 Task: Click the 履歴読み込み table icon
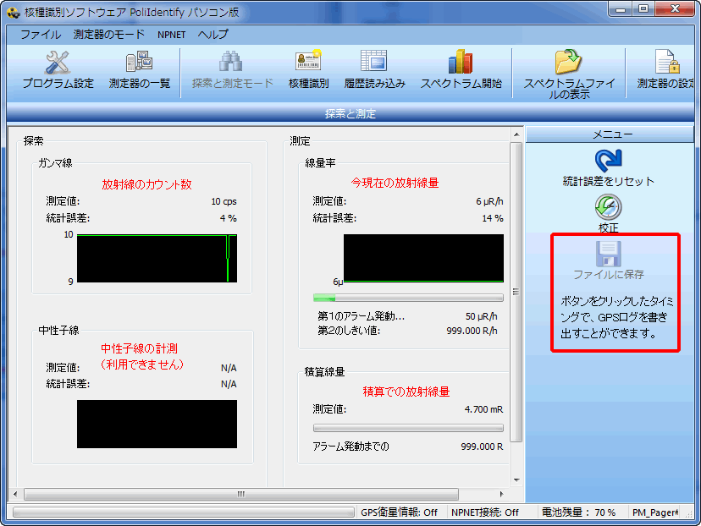point(373,61)
